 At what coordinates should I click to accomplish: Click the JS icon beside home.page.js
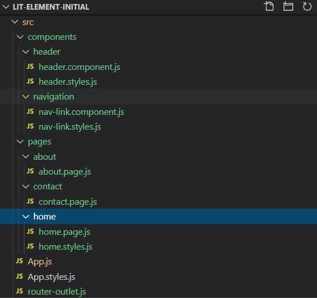[x=30, y=231]
